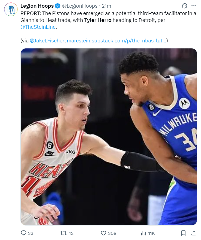The width and height of the screenshot is (201, 240).
Task: Click the @LegionHoops handle
Action: [80, 6]
